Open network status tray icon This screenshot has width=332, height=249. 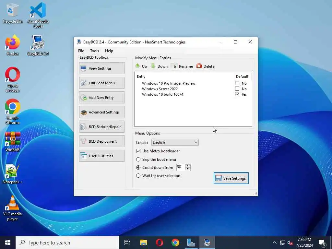coord(282,243)
